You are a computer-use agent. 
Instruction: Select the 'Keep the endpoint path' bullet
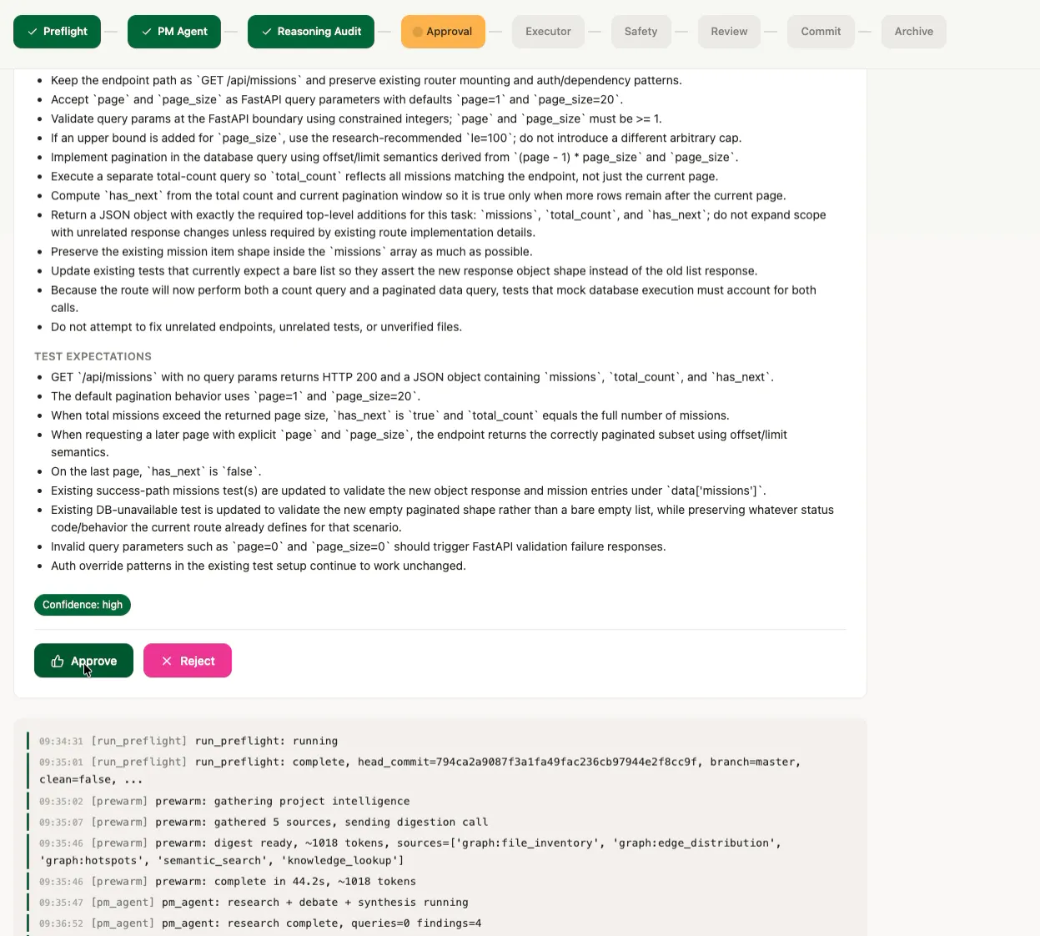tap(366, 80)
